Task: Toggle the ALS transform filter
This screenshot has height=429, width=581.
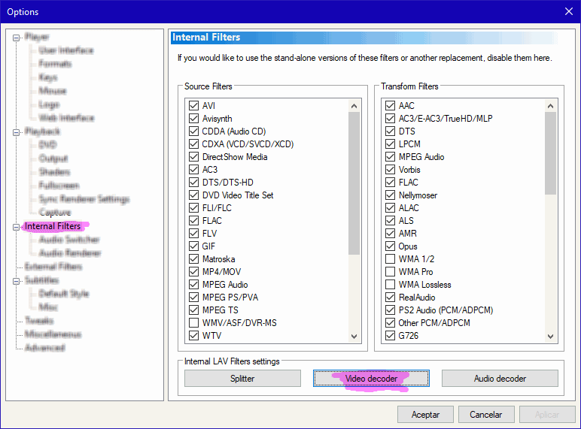Action: [390, 221]
